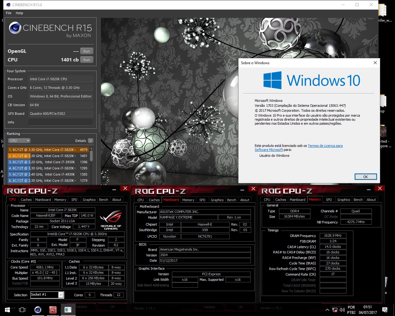This screenshot has height=316, width=395.
Task: Open the clock showing 01:51 04/07/2017
Action: pos(368,310)
